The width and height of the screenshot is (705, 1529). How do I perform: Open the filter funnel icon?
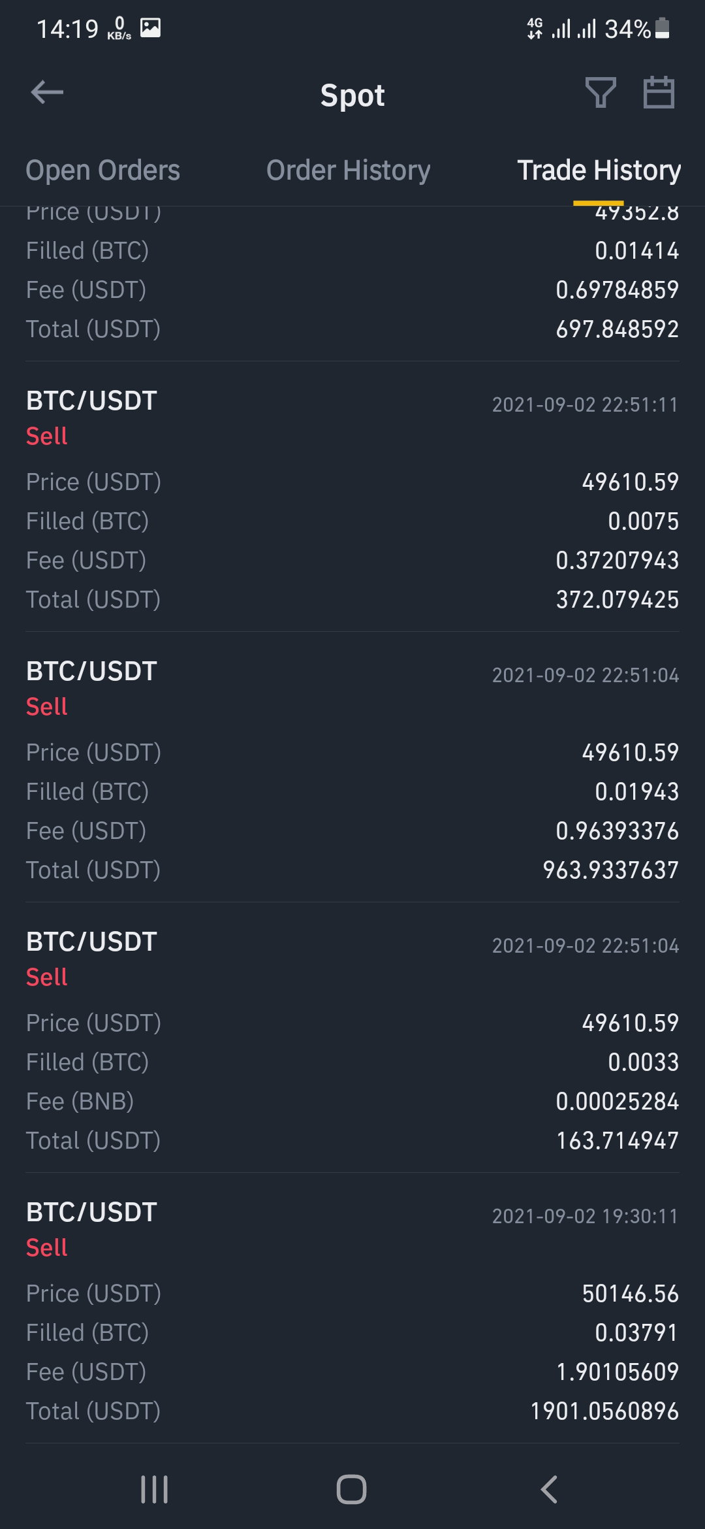click(x=601, y=92)
